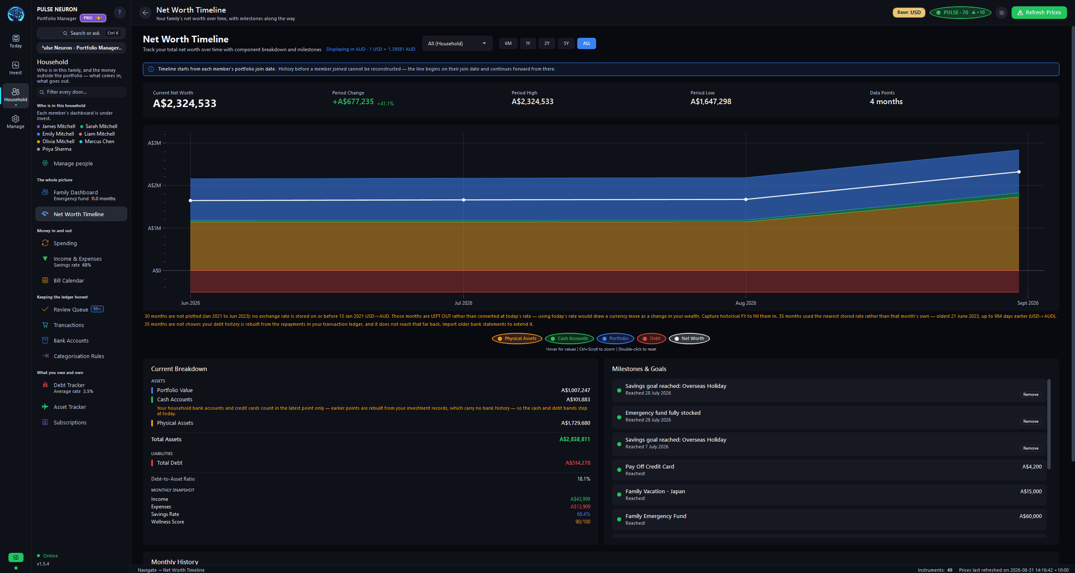Go back using the arrow icon
This screenshot has width=1075, height=573.
[145, 13]
